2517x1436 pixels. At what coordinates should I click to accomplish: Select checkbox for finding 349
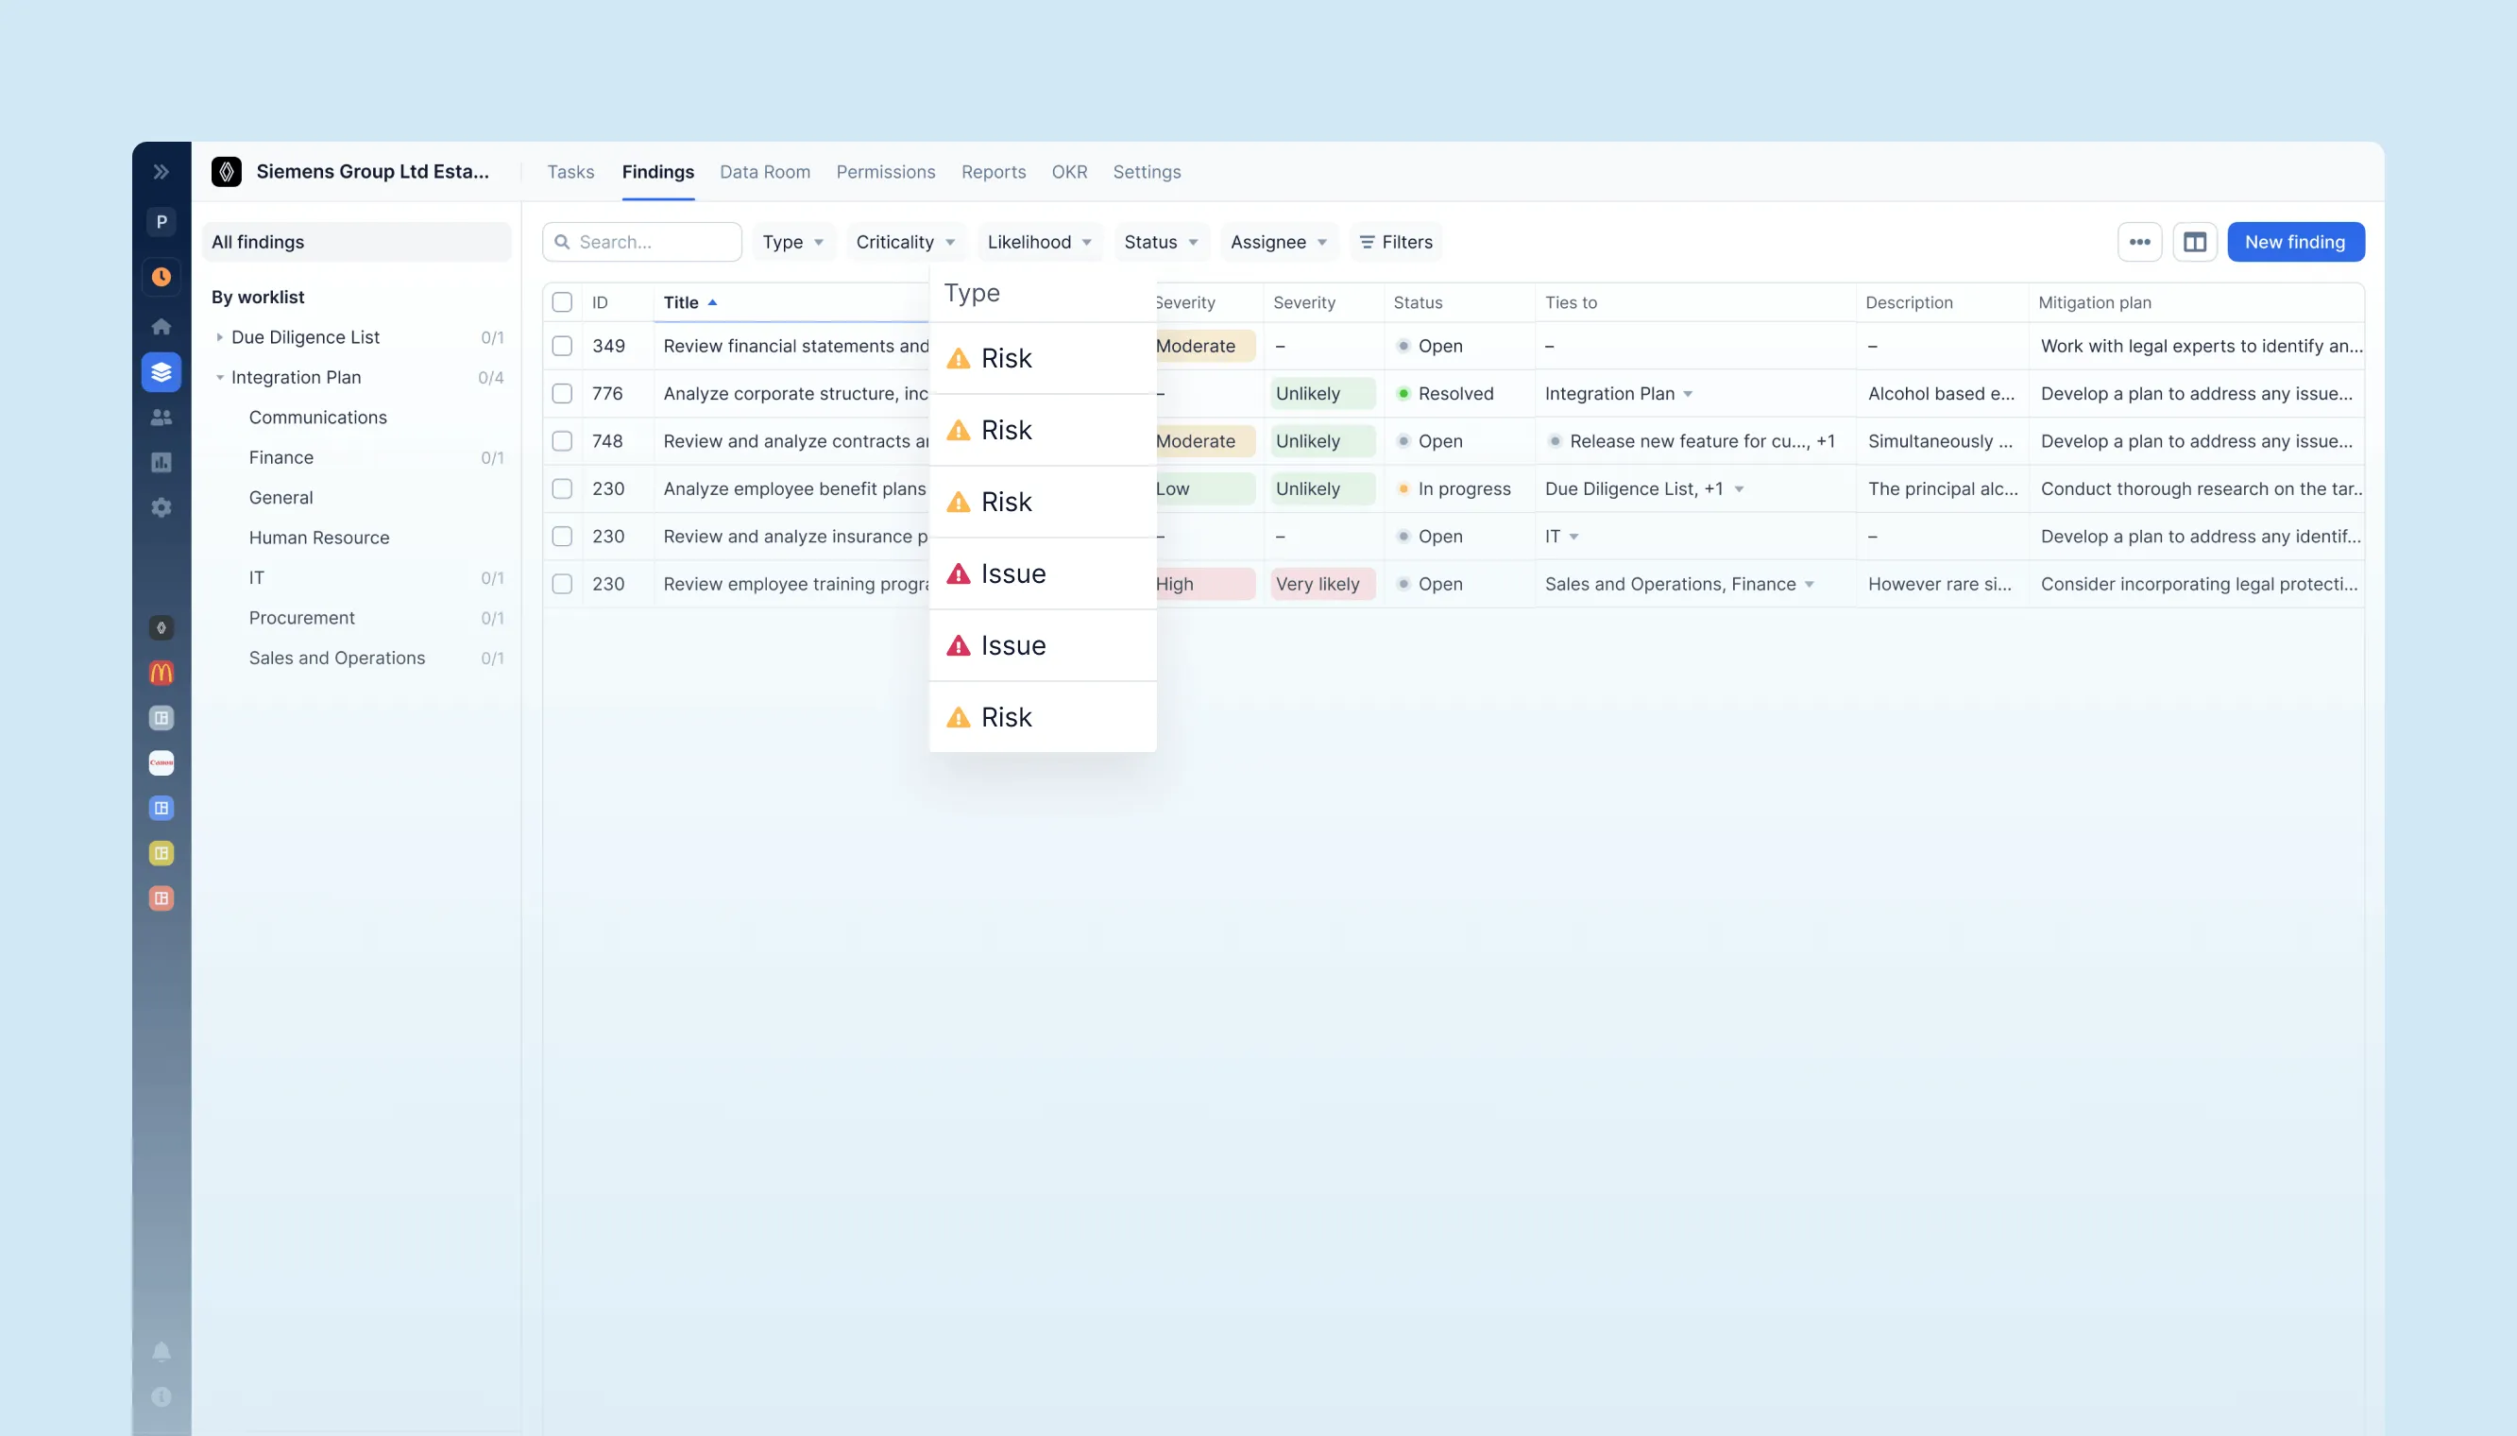[563, 346]
